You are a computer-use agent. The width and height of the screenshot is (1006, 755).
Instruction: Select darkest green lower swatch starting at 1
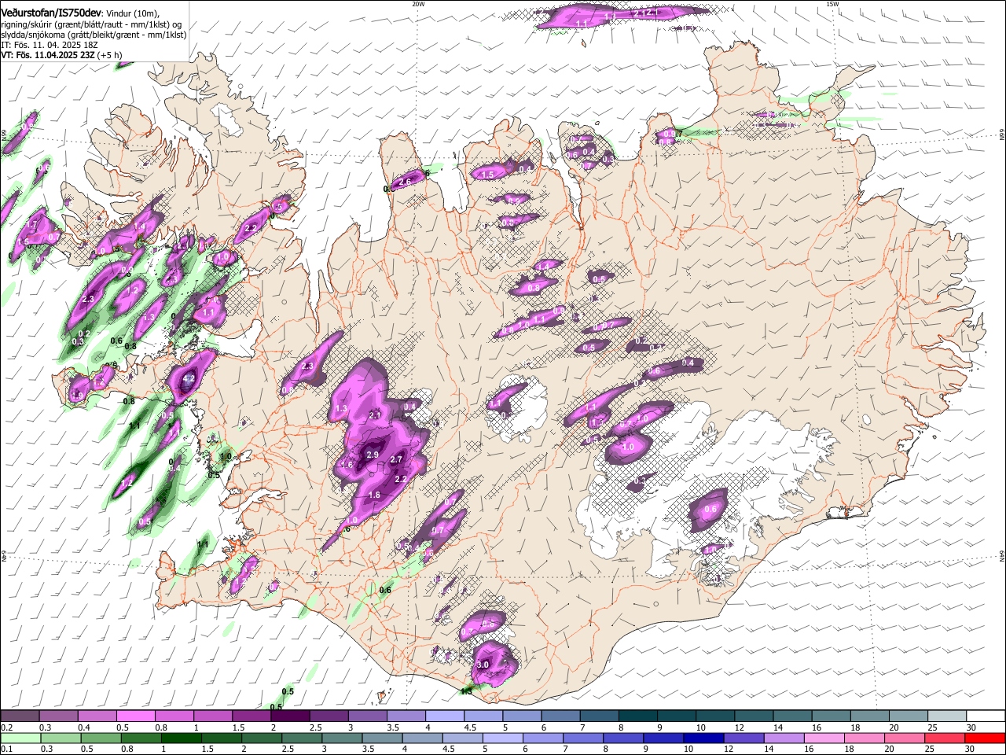pos(180,738)
